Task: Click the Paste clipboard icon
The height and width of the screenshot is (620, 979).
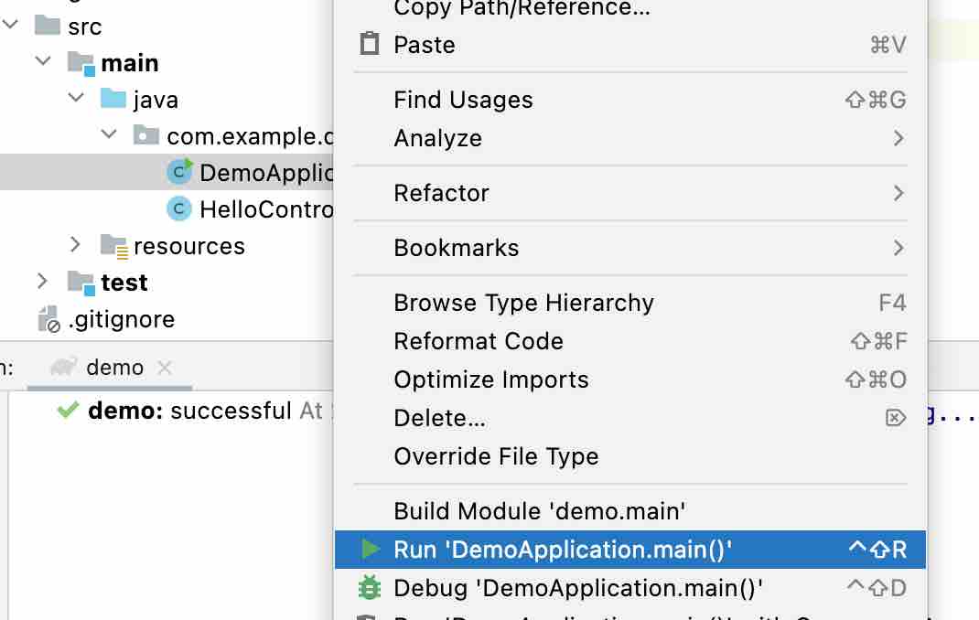Action: tap(370, 44)
